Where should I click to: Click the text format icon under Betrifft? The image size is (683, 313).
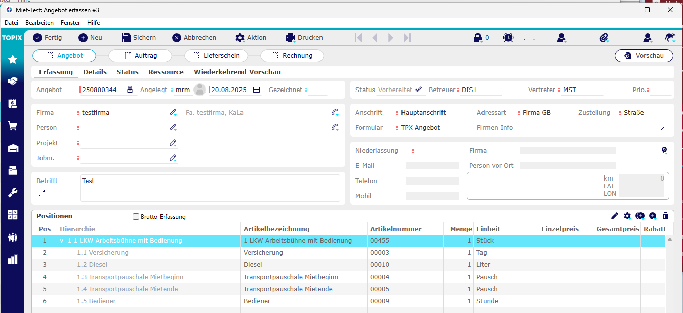click(x=41, y=193)
